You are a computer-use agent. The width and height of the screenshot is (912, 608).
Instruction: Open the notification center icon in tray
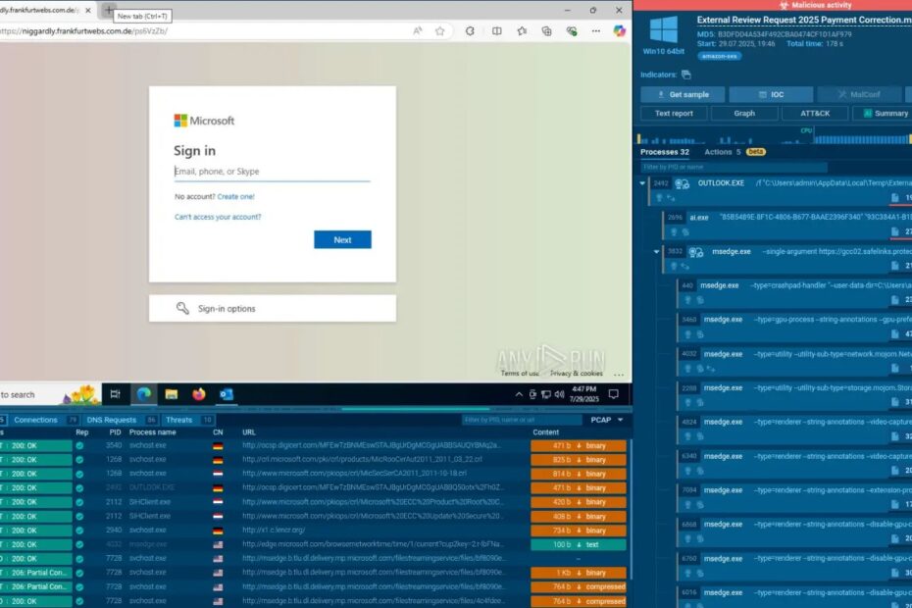click(613, 394)
